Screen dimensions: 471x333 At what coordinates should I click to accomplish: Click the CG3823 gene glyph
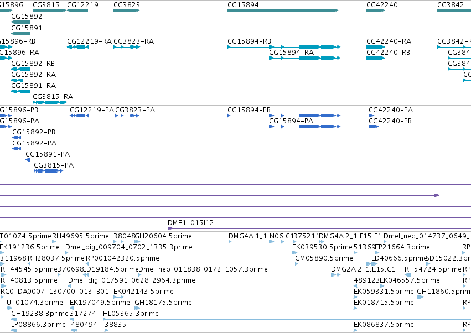[x=126, y=11]
